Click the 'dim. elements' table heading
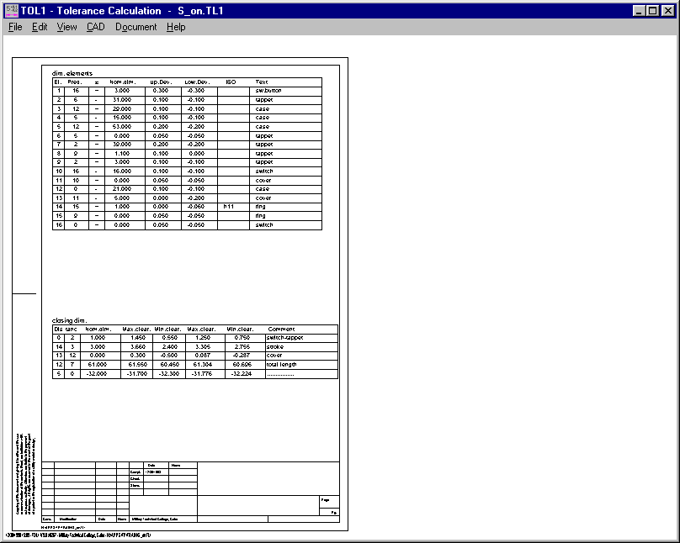This screenshot has width=680, height=543. click(72, 74)
